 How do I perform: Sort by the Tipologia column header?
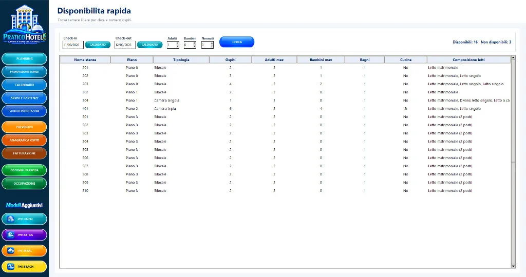click(x=181, y=60)
